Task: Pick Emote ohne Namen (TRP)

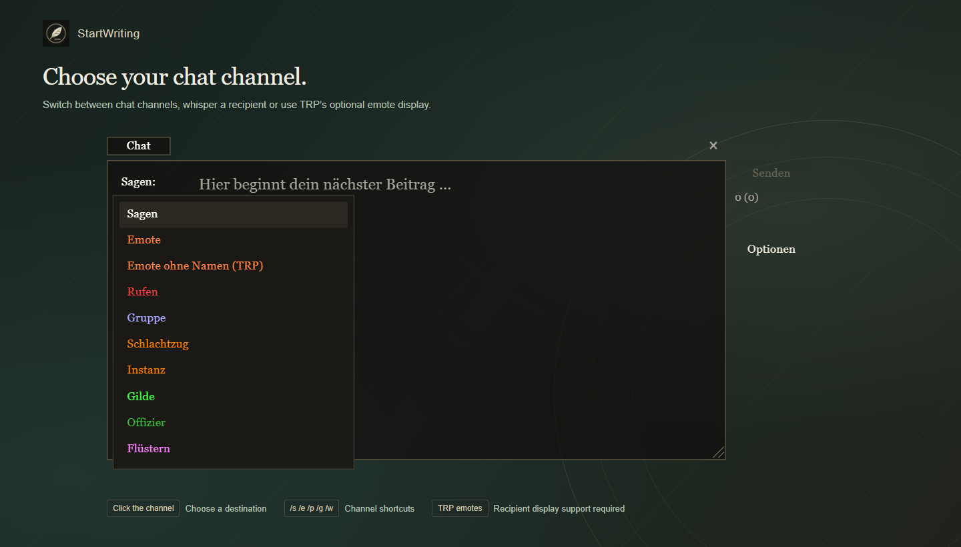Action: coord(234,266)
